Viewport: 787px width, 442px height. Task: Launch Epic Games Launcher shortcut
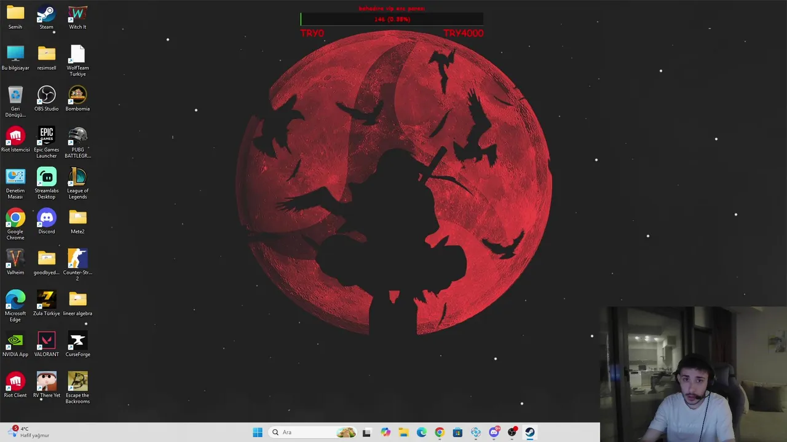[x=46, y=142]
